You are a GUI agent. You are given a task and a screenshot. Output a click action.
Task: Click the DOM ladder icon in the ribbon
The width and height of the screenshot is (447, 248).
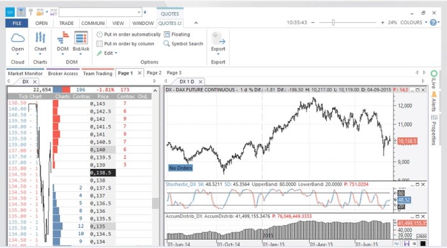pos(63,38)
